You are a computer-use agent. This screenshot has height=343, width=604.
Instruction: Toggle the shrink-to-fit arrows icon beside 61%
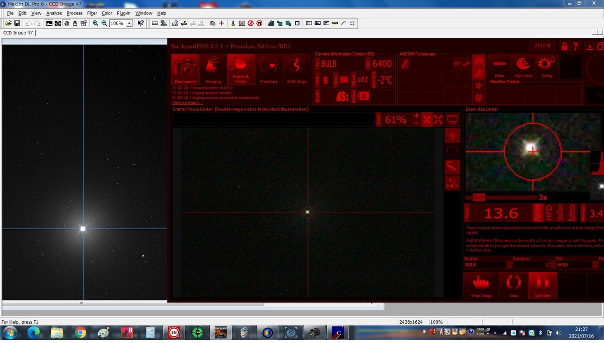coord(426,119)
